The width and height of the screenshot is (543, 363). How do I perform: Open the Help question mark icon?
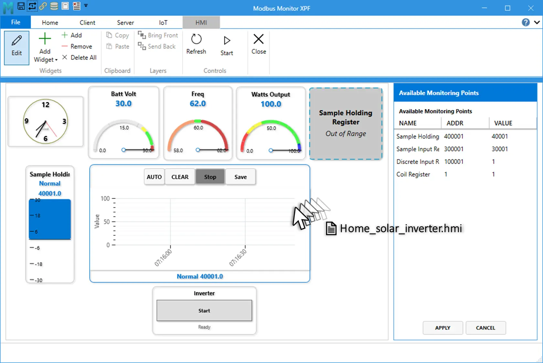pyautogui.click(x=526, y=22)
